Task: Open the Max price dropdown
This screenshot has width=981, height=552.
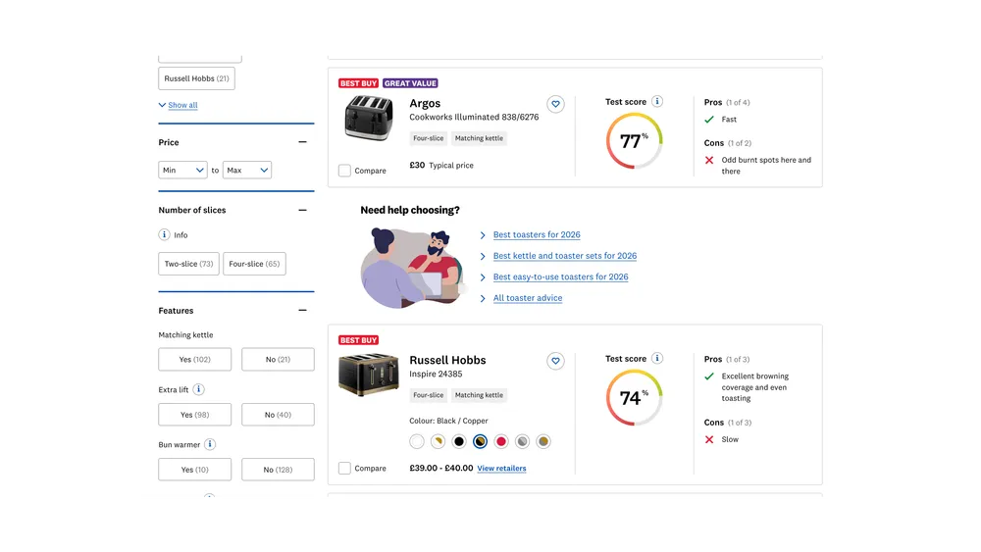Action: (x=247, y=171)
